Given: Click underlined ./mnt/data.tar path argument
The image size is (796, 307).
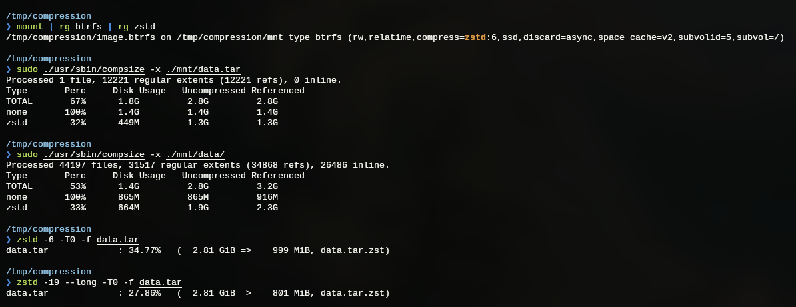Looking at the screenshot, I should [x=203, y=69].
